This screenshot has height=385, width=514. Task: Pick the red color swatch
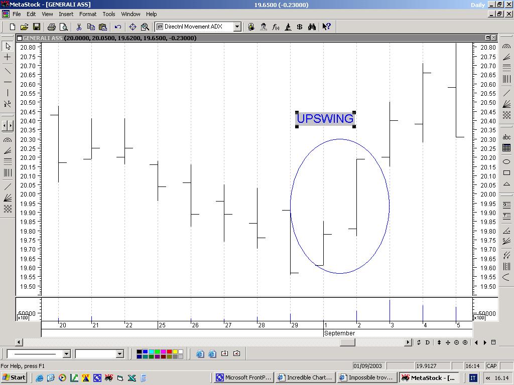coord(169,351)
